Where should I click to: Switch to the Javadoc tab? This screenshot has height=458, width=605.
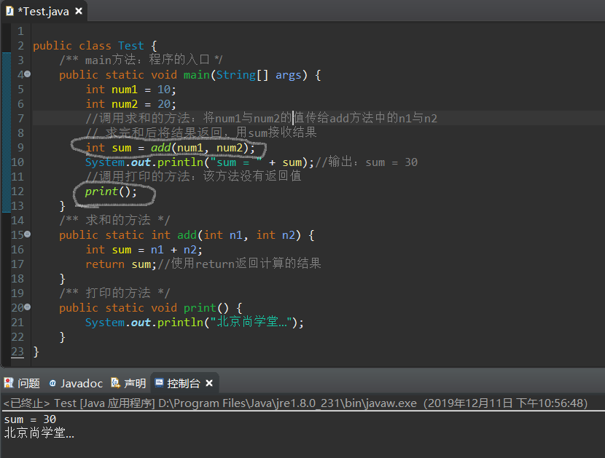coord(76,383)
